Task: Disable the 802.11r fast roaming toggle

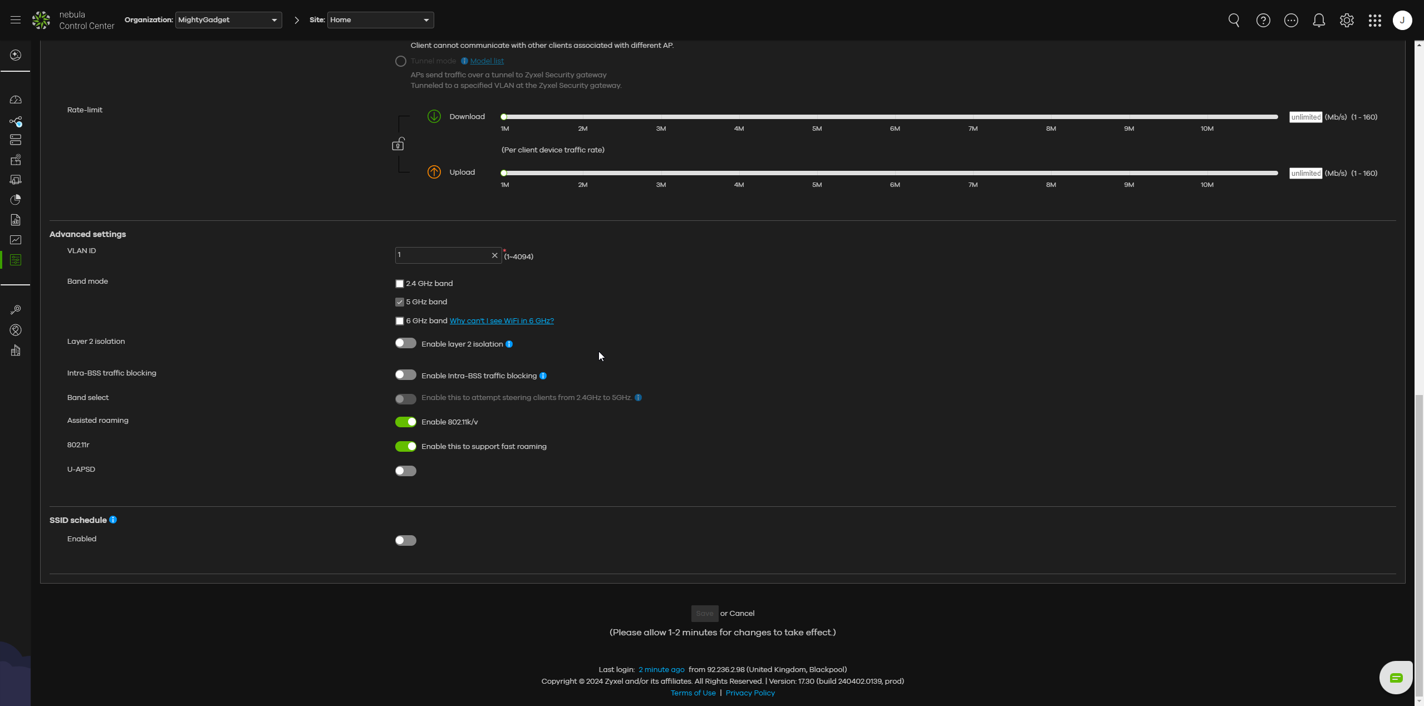Action: tap(405, 446)
